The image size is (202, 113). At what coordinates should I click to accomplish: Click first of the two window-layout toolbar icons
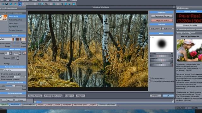[39, 4]
